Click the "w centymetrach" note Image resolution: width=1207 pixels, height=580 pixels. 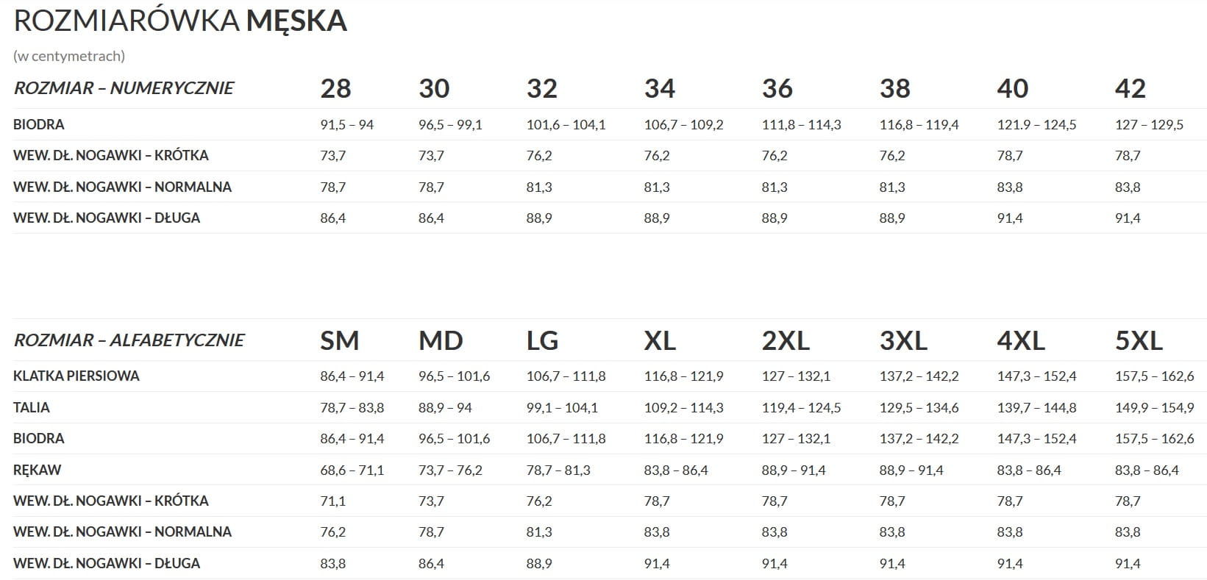click(x=69, y=56)
